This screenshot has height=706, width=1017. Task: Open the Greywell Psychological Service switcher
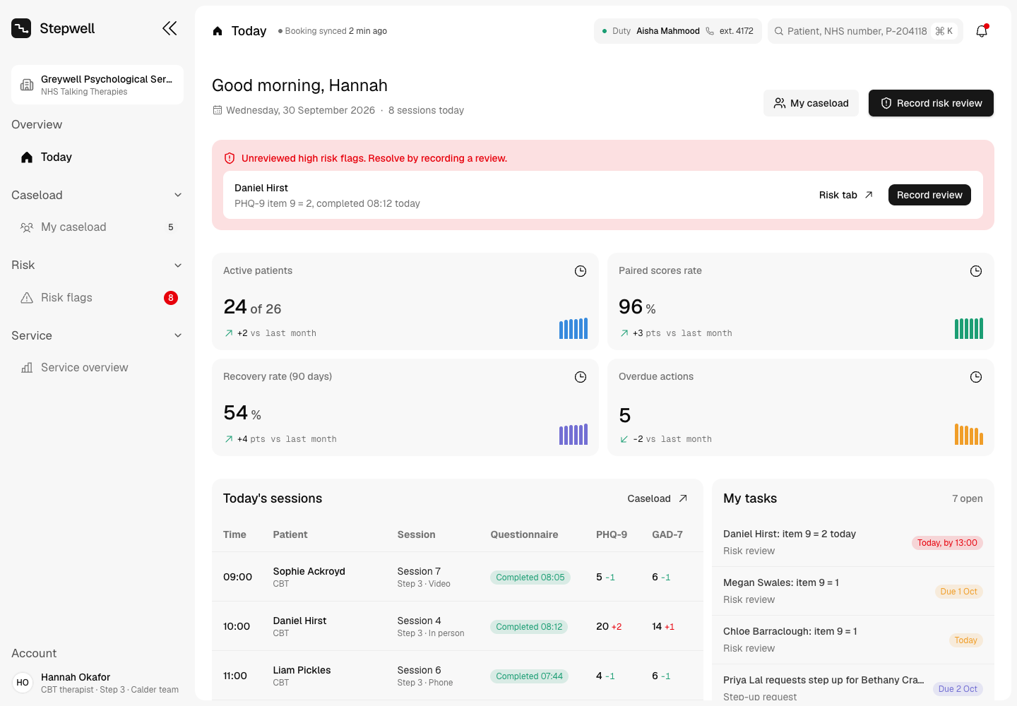click(x=97, y=85)
